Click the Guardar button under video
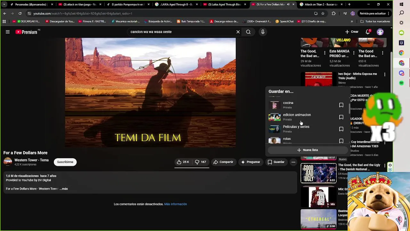Image resolution: width=410 pixels, height=231 pixels. (x=276, y=162)
